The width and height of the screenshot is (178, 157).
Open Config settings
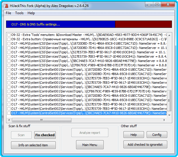pyautogui.click(x=157, y=135)
